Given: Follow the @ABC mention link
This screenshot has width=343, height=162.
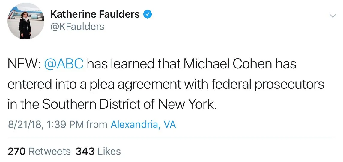Looking at the screenshot, I should [64, 64].
